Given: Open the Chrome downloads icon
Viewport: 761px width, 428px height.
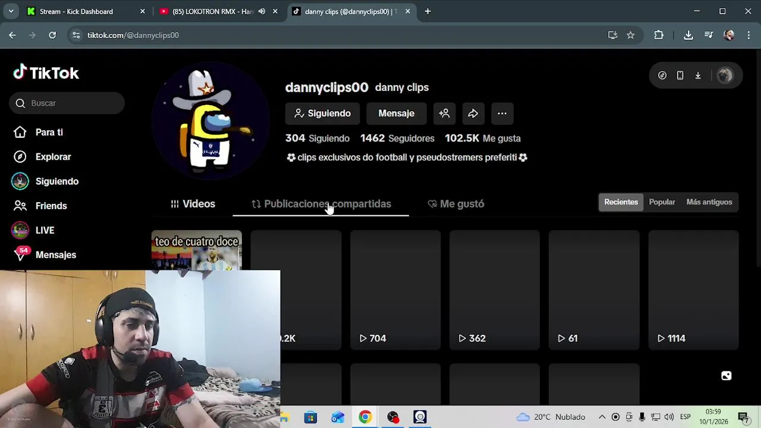Looking at the screenshot, I should click(688, 35).
